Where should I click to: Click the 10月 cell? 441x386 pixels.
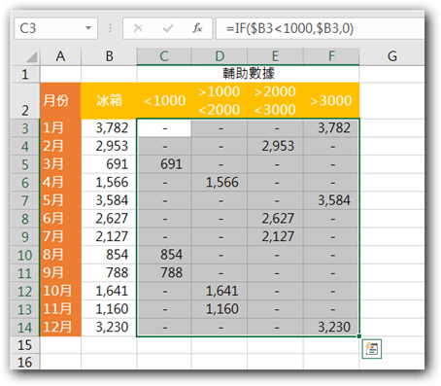click(x=60, y=291)
